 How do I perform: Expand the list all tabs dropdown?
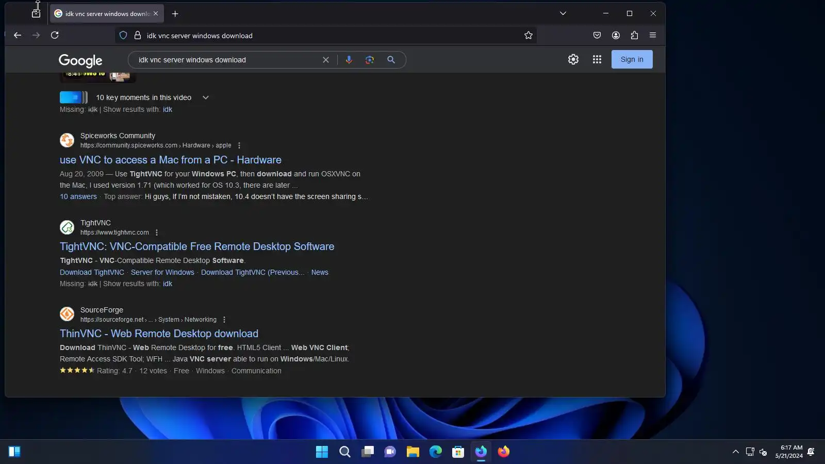tap(563, 13)
